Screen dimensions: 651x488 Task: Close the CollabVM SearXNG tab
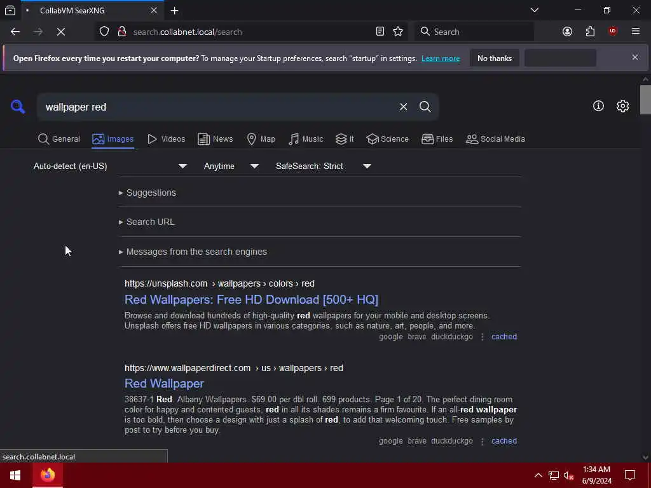154,10
